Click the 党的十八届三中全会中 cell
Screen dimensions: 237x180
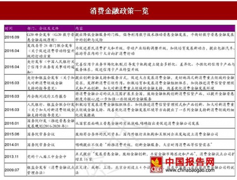(x=51, y=156)
